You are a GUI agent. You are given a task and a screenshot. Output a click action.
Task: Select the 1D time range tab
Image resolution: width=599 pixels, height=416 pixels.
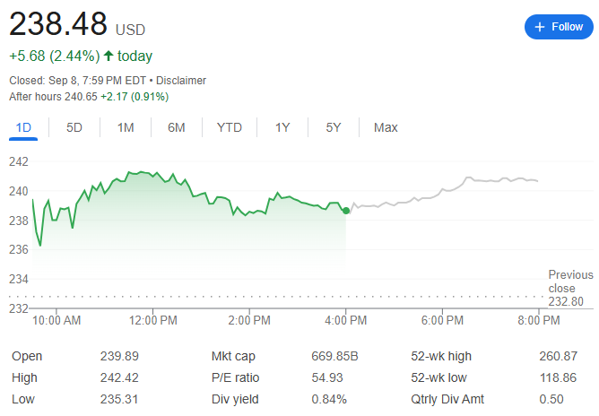point(24,127)
